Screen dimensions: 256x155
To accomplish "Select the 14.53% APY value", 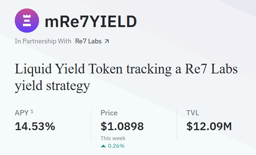I will tap(35, 126).
